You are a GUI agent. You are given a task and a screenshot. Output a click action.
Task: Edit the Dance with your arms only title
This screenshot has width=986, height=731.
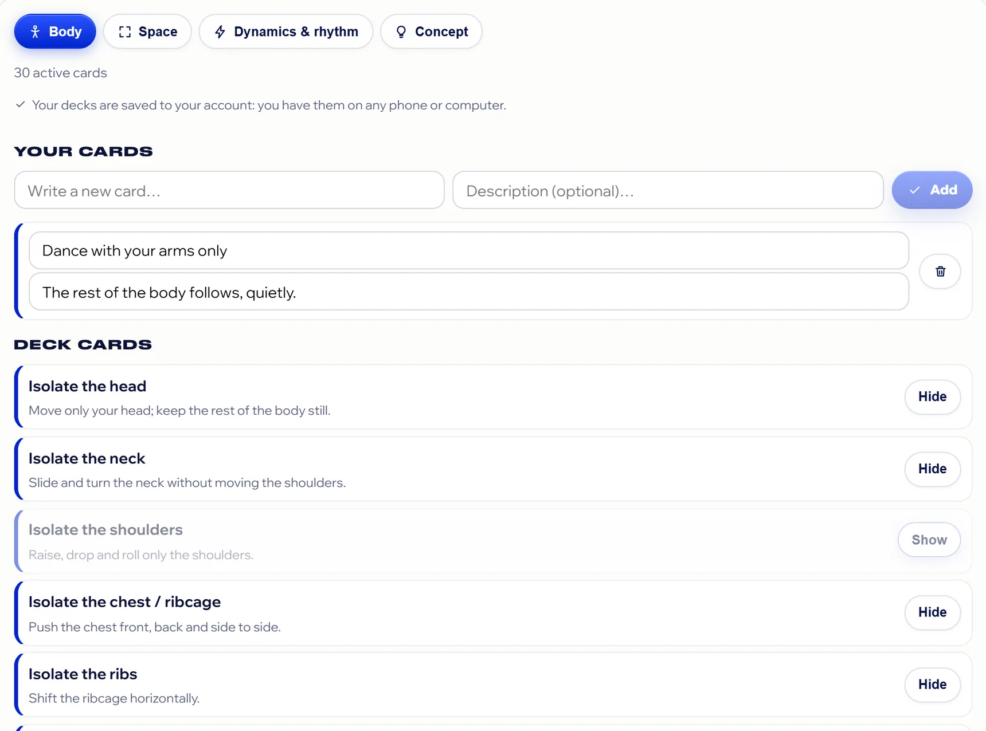469,250
